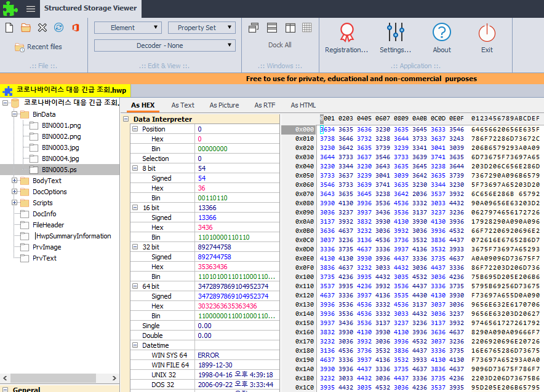
Task: Select PrvText stream
Action: tap(44, 258)
